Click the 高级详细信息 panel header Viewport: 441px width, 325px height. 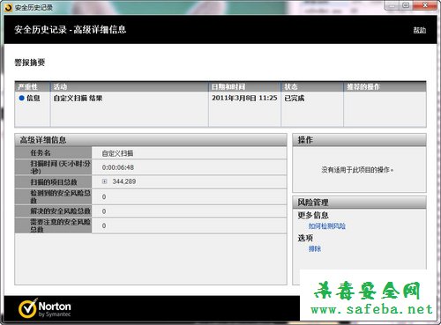point(151,140)
